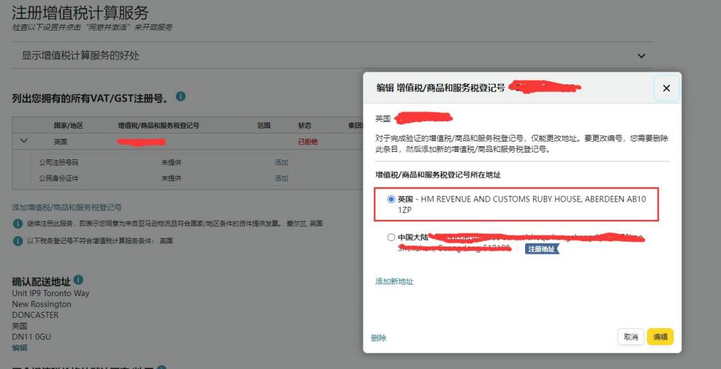Click the New Rossington address line
Screen dimensions: 721x369
coord(41,304)
